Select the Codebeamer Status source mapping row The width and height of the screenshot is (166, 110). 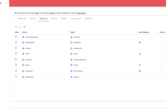16,65
